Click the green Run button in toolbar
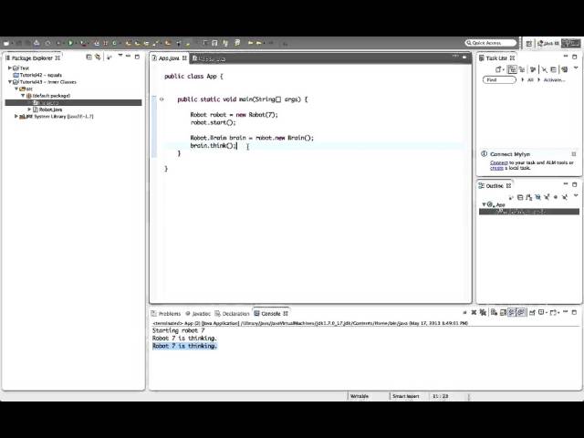 point(70,43)
